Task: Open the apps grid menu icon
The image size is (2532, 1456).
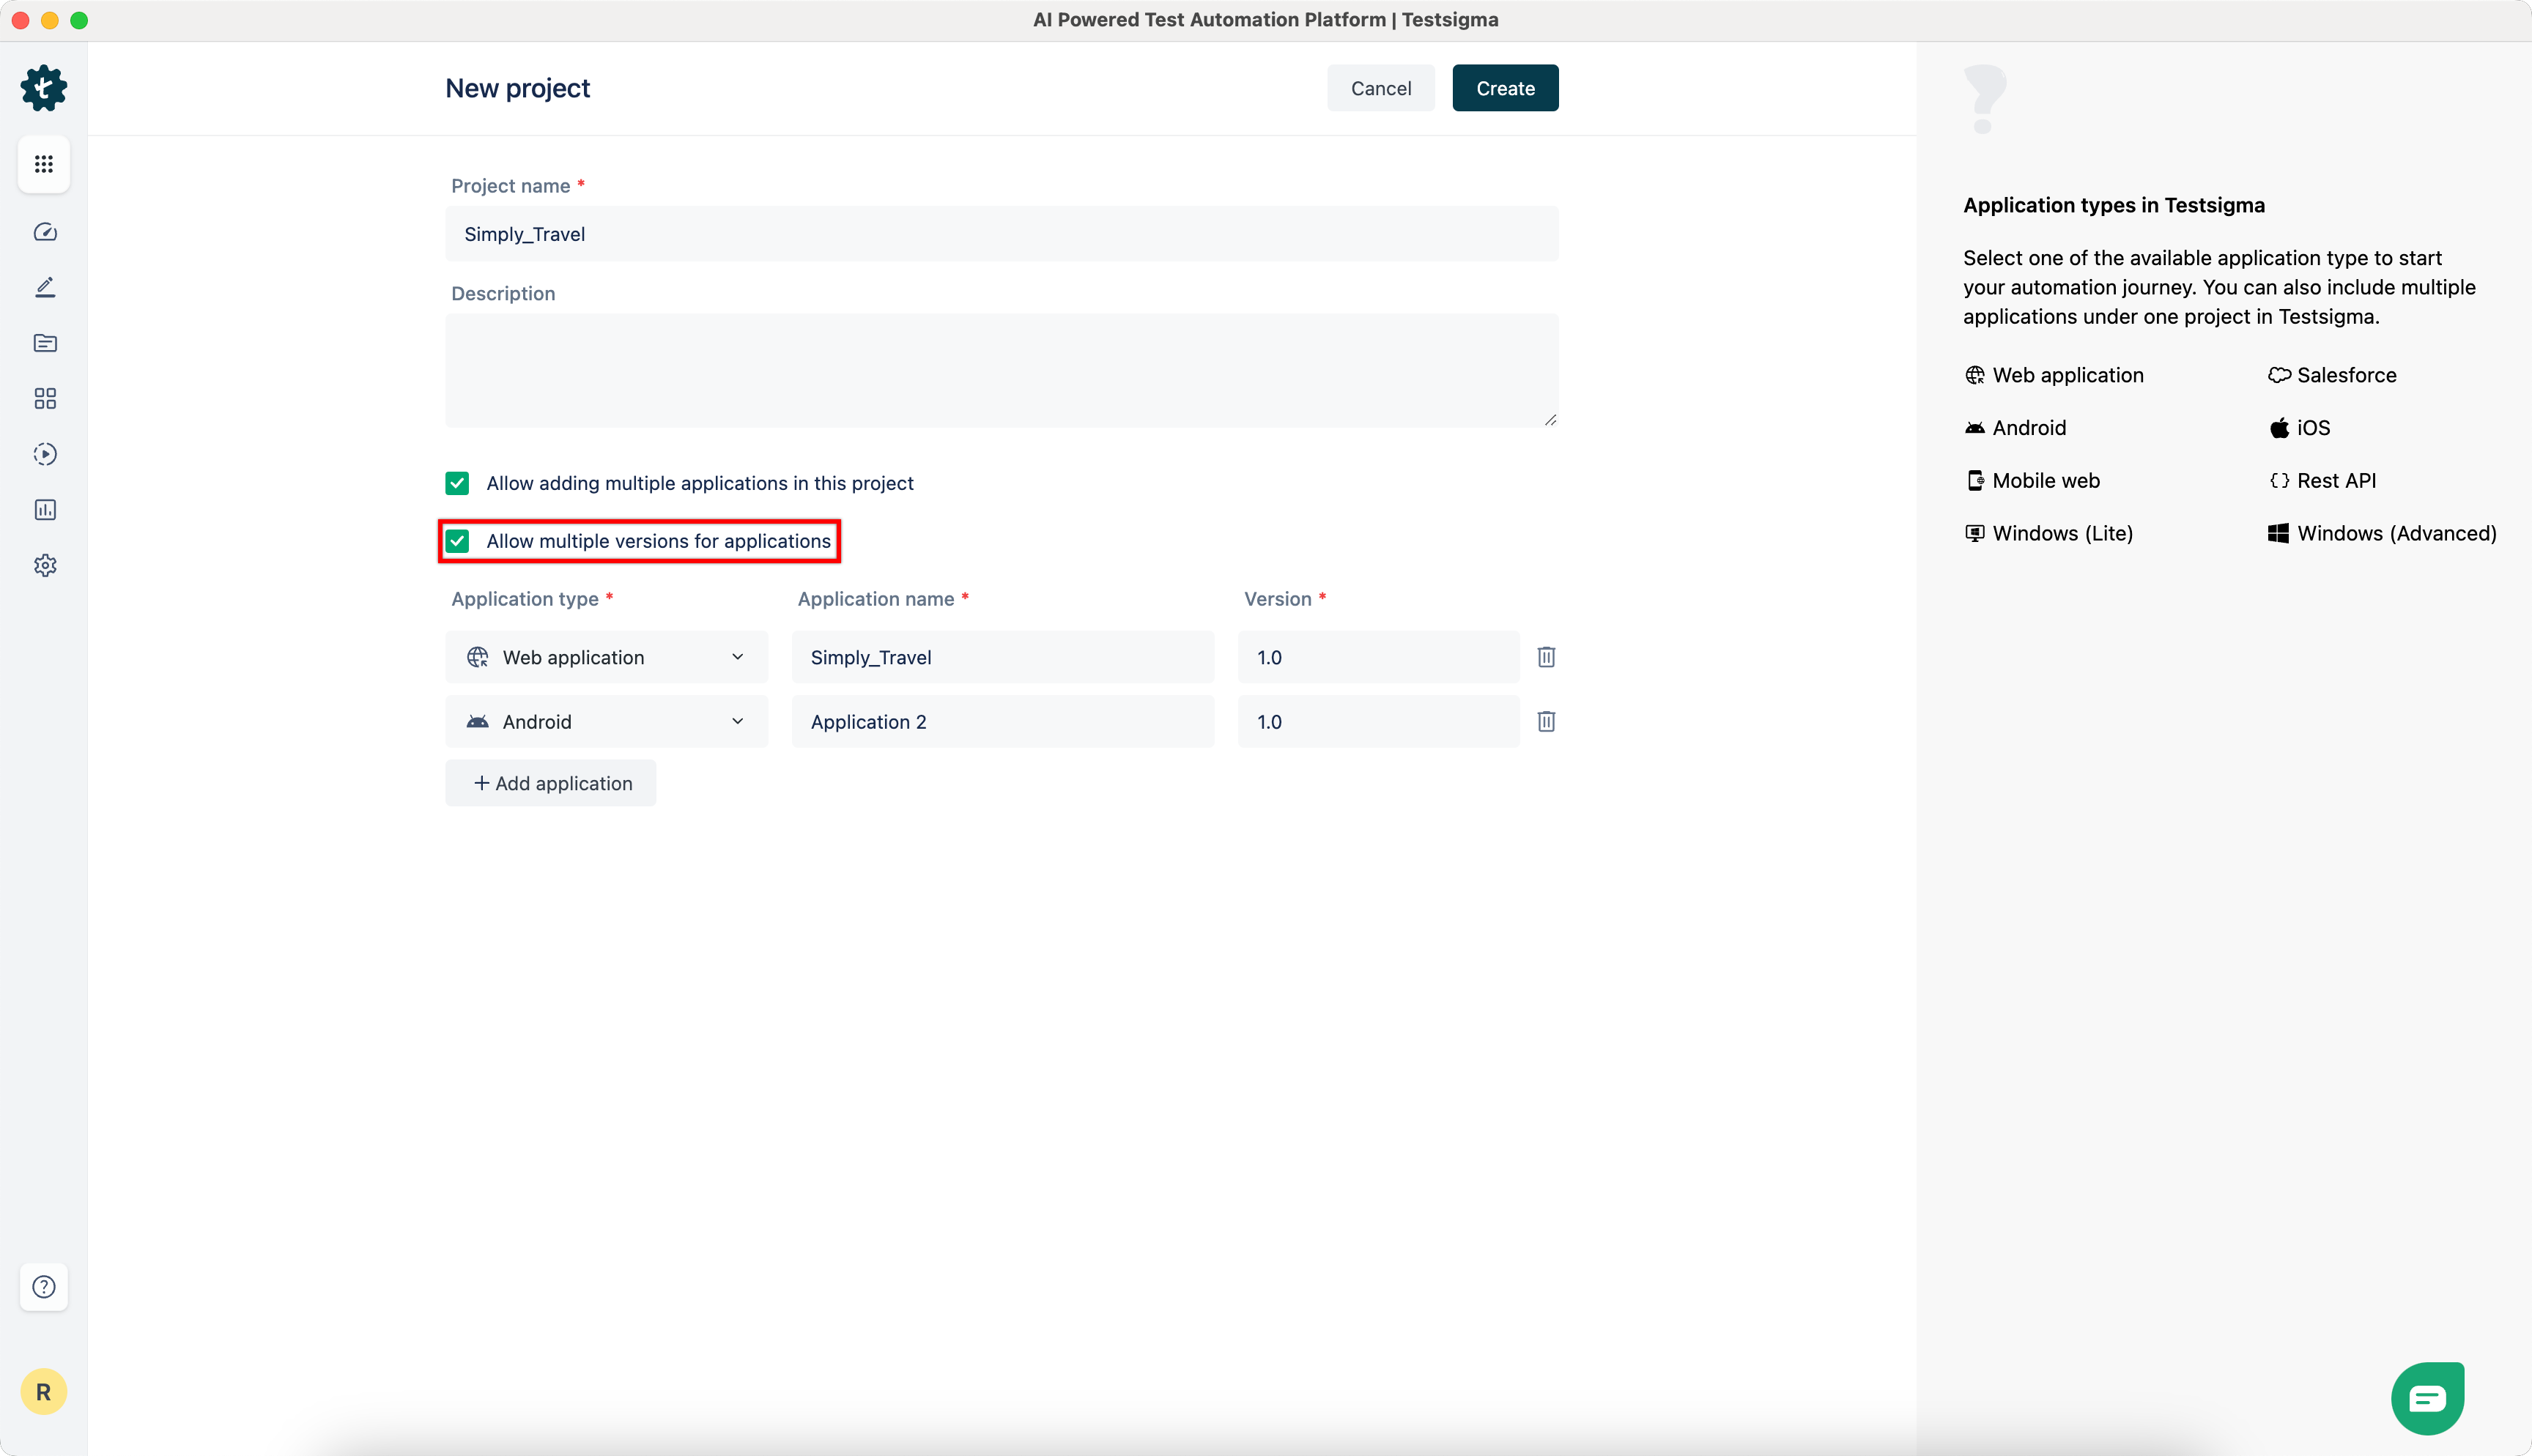Action: pyautogui.click(x=44, y=164)
